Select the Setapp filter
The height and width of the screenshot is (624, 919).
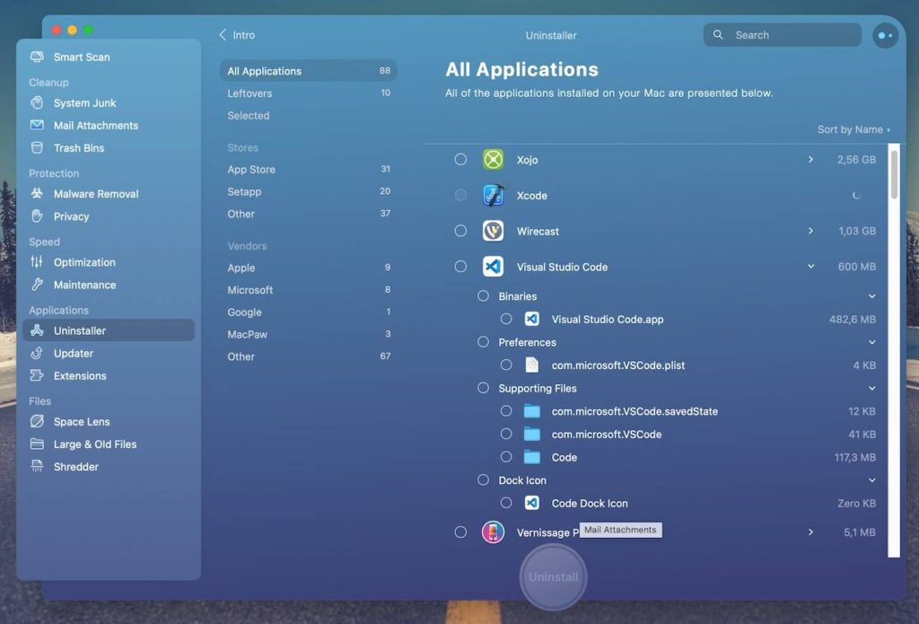[x=309, y=192]
